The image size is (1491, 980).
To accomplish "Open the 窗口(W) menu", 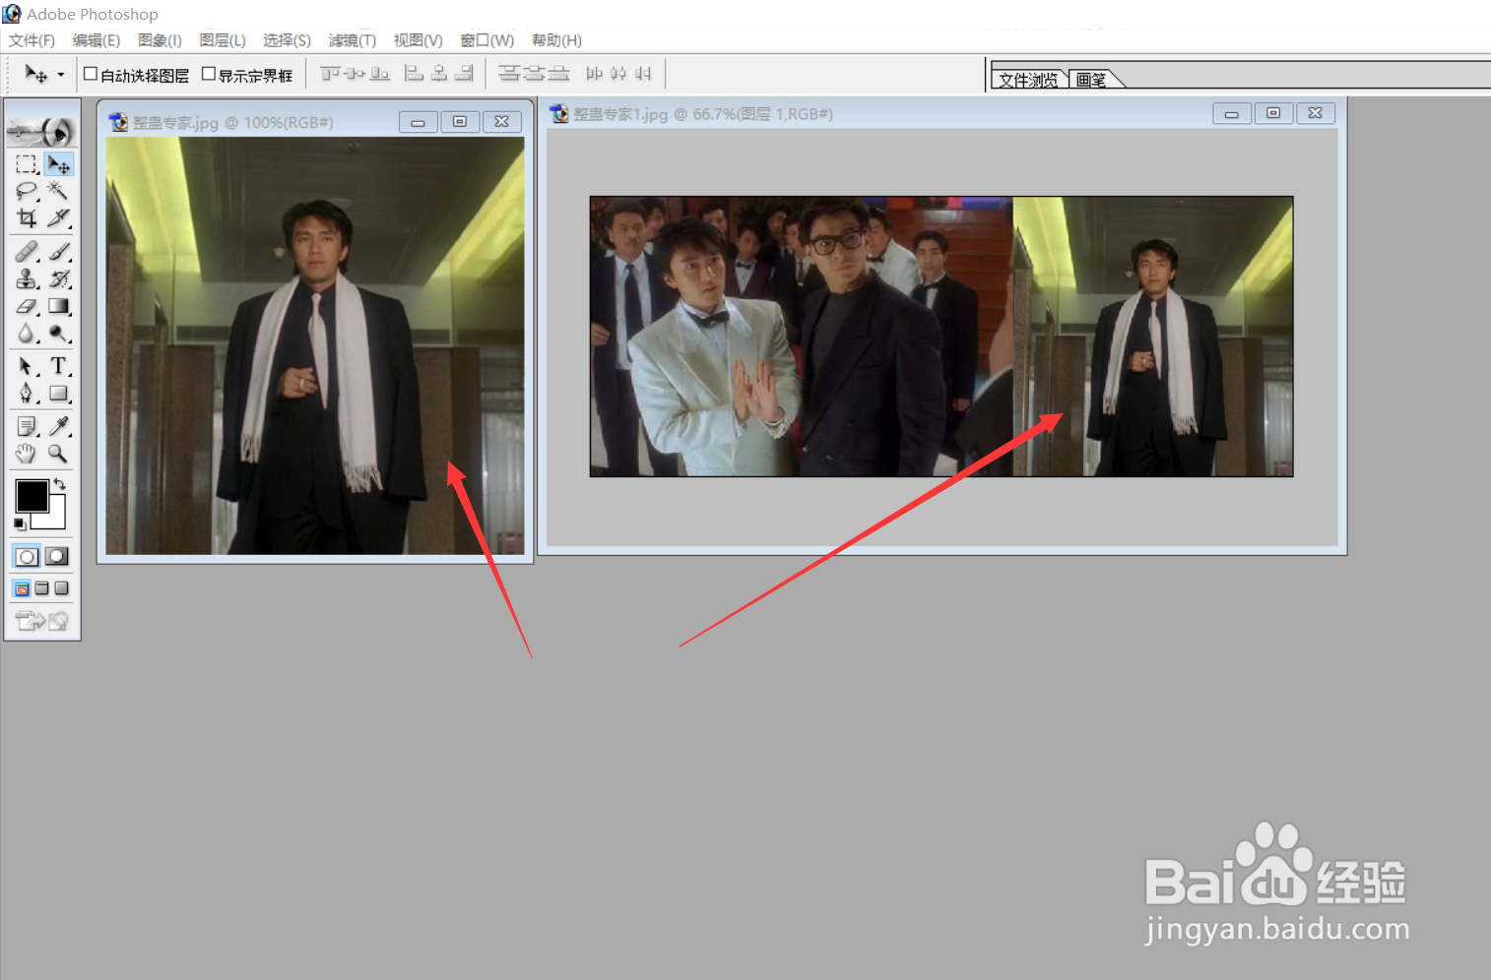I will click(x=486, y=40).
